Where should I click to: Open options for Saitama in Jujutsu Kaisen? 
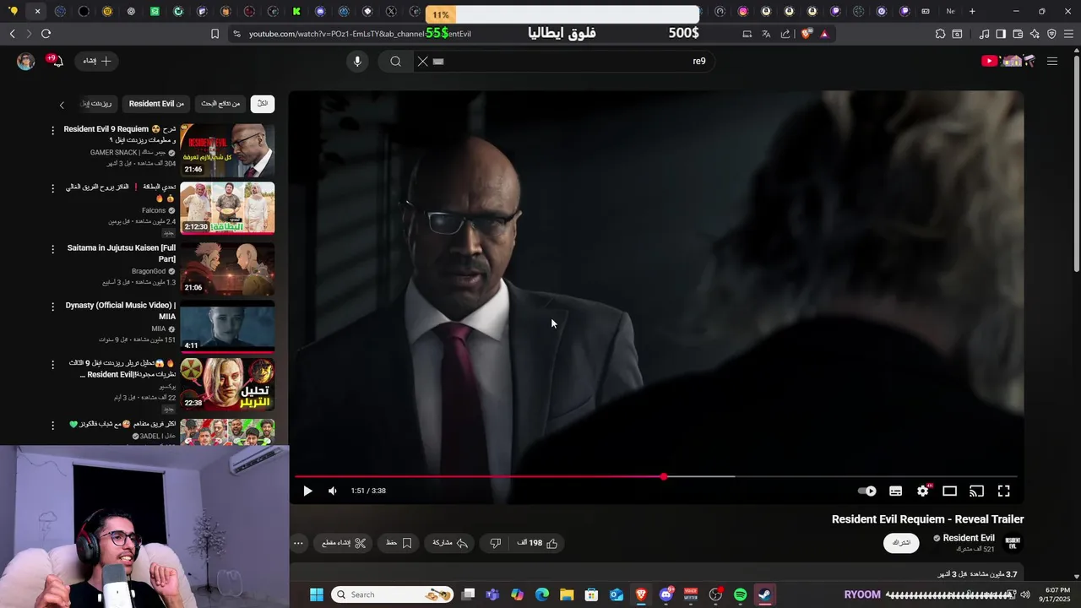coord(52,249)
